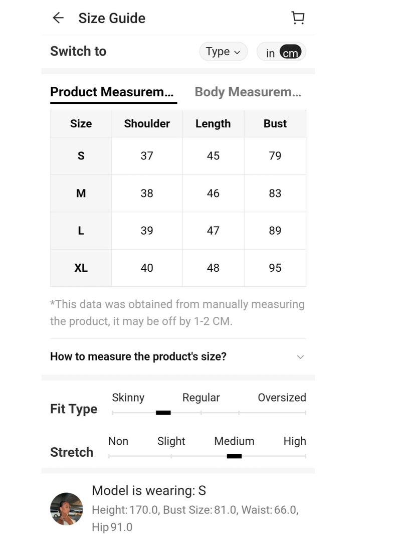Expand how to measure product's size
The height and width of the screenshot is (547, 401).
pos(138,356)
